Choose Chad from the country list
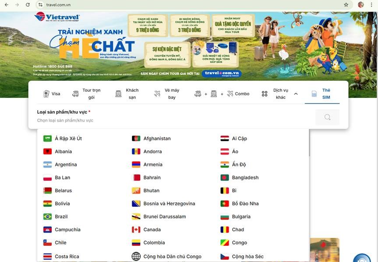 pos(233,230)
